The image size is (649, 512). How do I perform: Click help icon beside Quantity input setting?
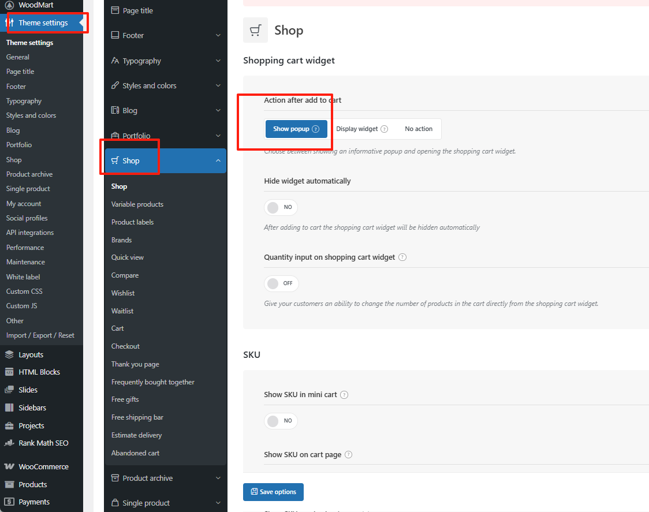click(402, 257)
